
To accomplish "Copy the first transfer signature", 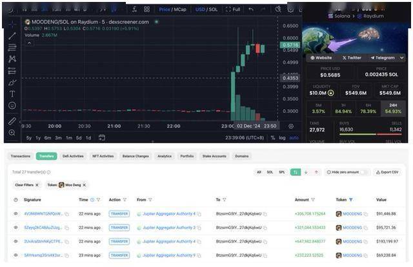I will pos(67,214).
